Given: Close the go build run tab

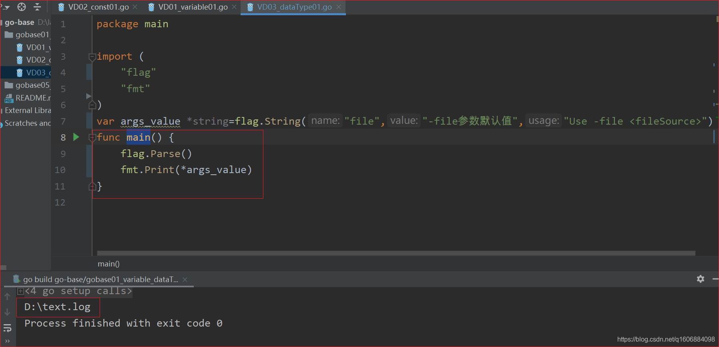Looking at the screenshot, I should point(185,280).
